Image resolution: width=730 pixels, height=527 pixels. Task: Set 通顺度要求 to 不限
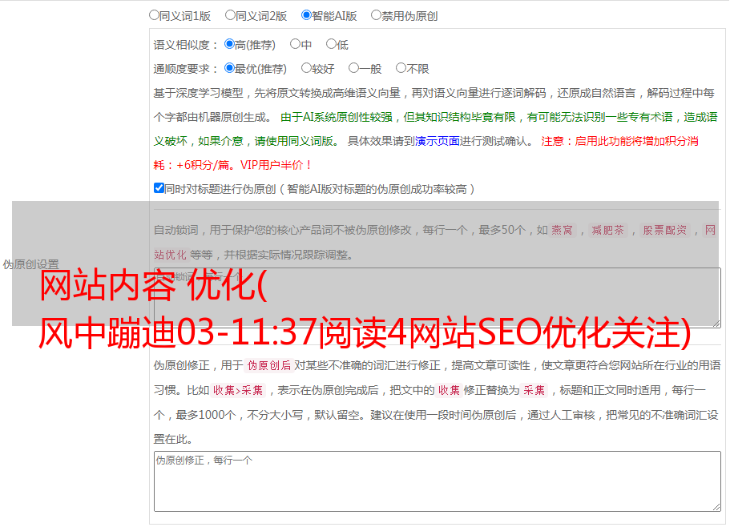pos(401,68)
